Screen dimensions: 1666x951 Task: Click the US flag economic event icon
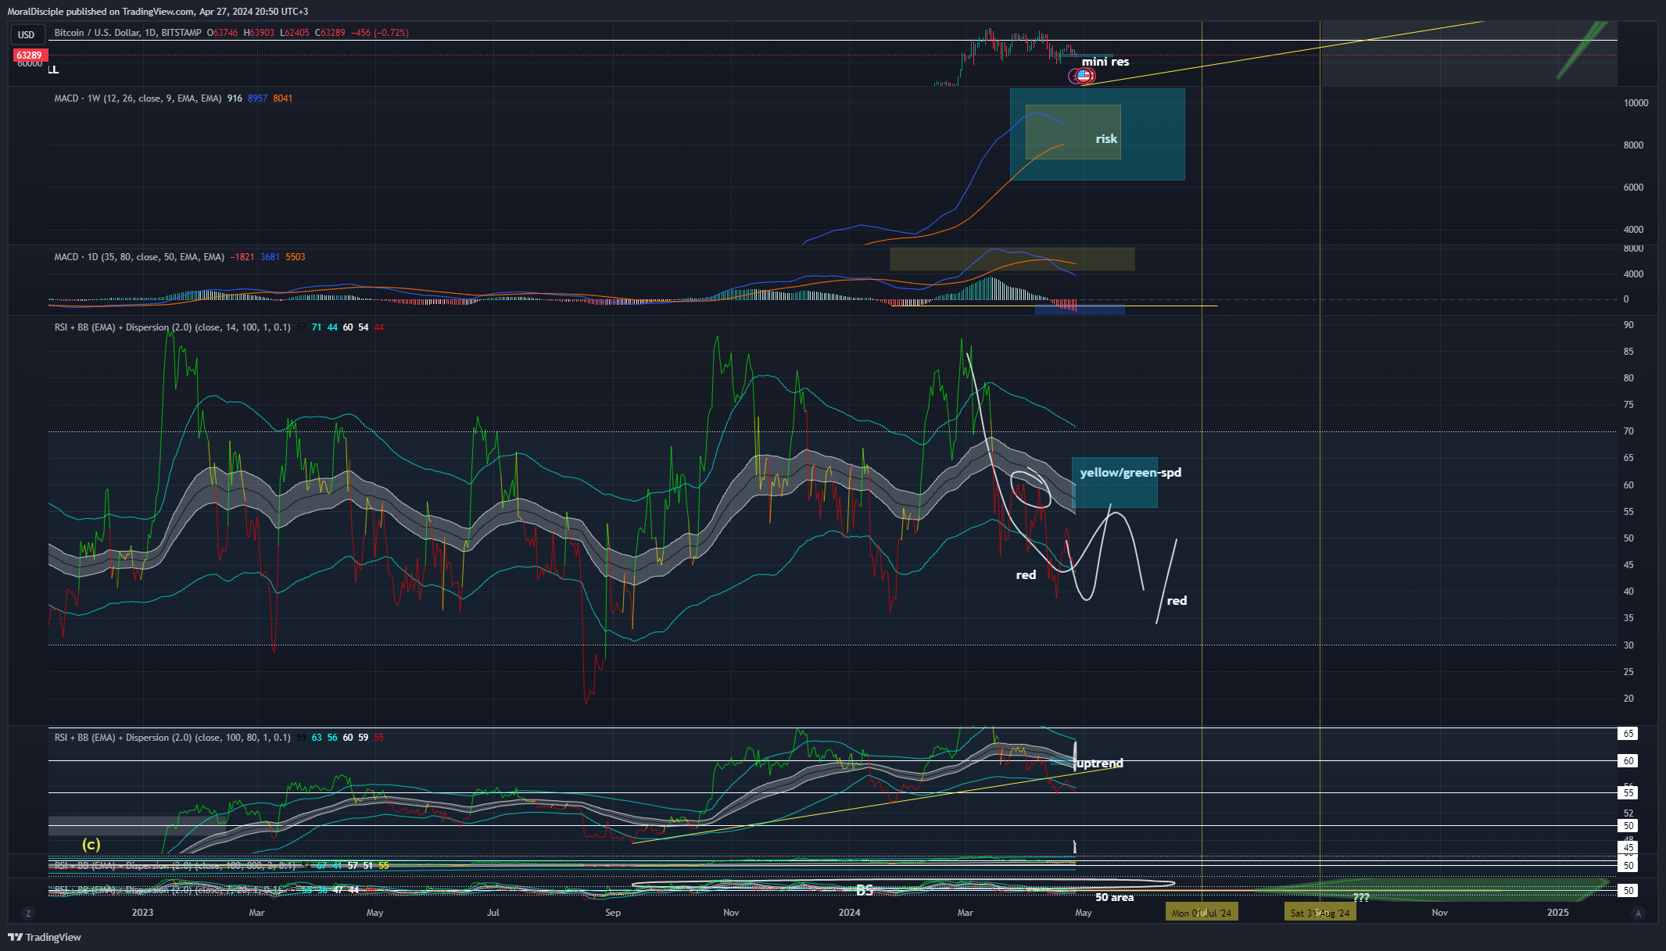click(x=1084, y=76)
